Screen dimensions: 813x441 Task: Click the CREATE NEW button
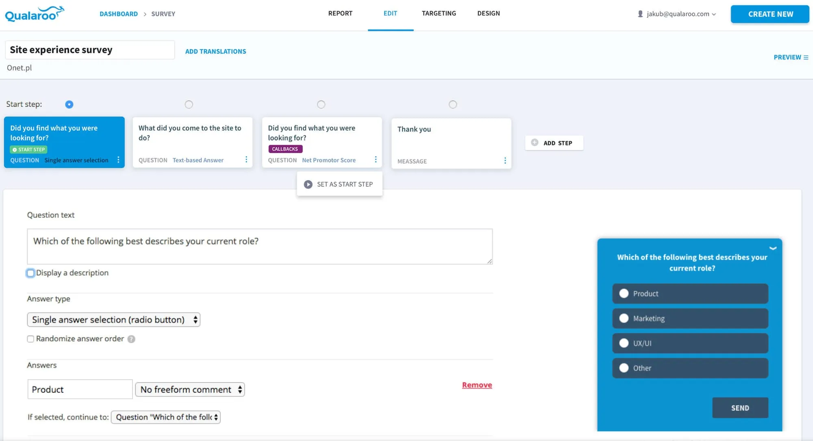[770, 14]
